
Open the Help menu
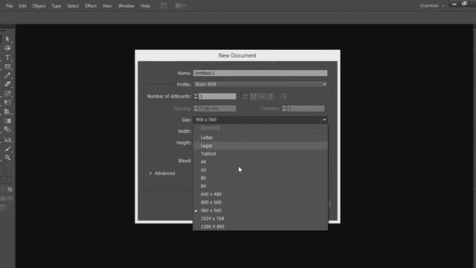145,6
